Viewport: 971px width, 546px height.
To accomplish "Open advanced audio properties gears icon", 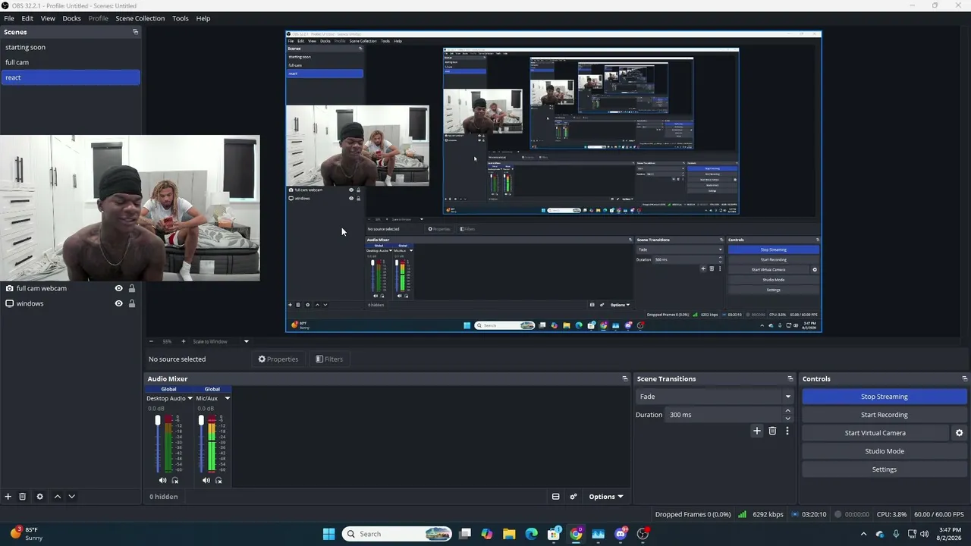I will 573,497.
